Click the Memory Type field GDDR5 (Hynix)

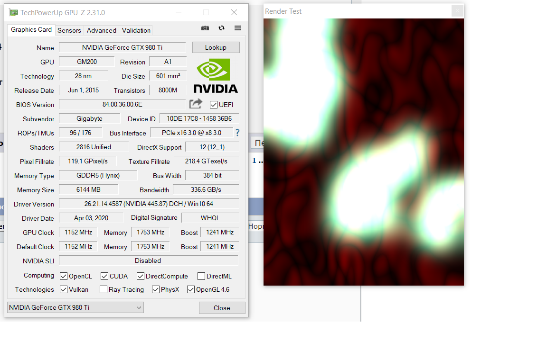click(x=98, y=176)
